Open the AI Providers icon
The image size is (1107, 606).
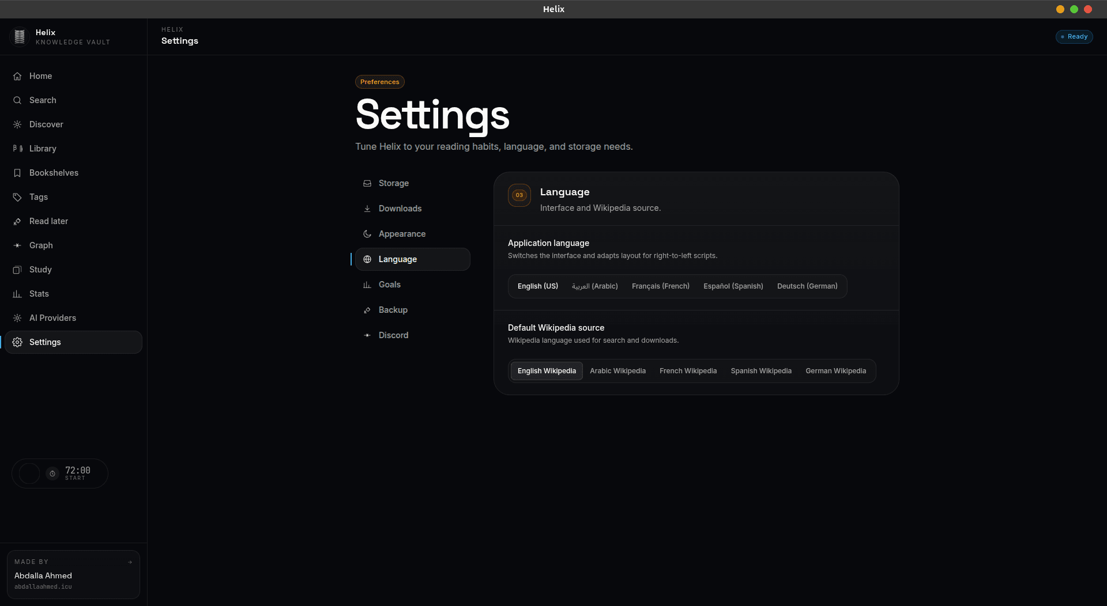[x=17, y=318]
